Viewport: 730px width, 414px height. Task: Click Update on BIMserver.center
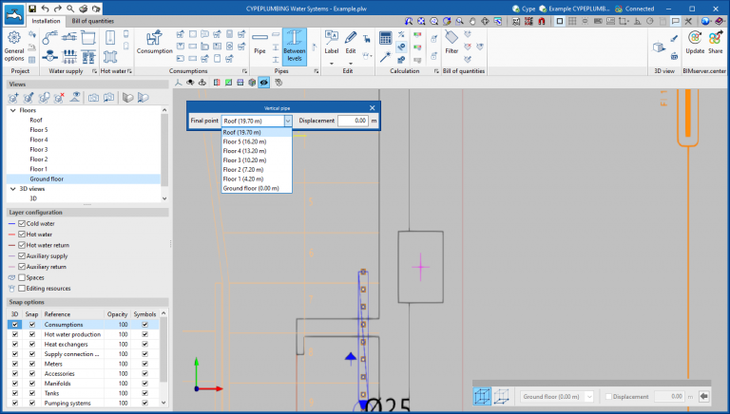point(695,43)
